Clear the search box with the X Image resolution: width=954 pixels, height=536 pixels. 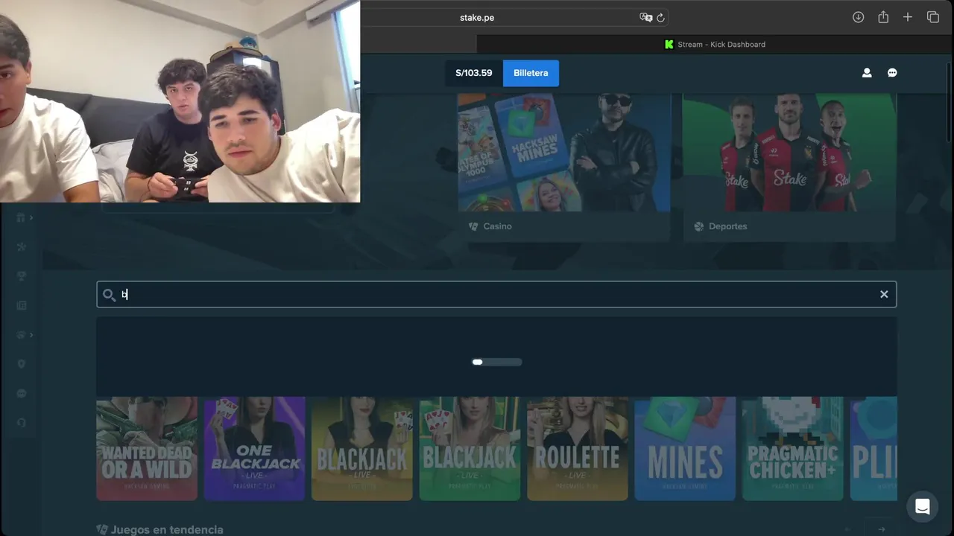tap(884, 294)
